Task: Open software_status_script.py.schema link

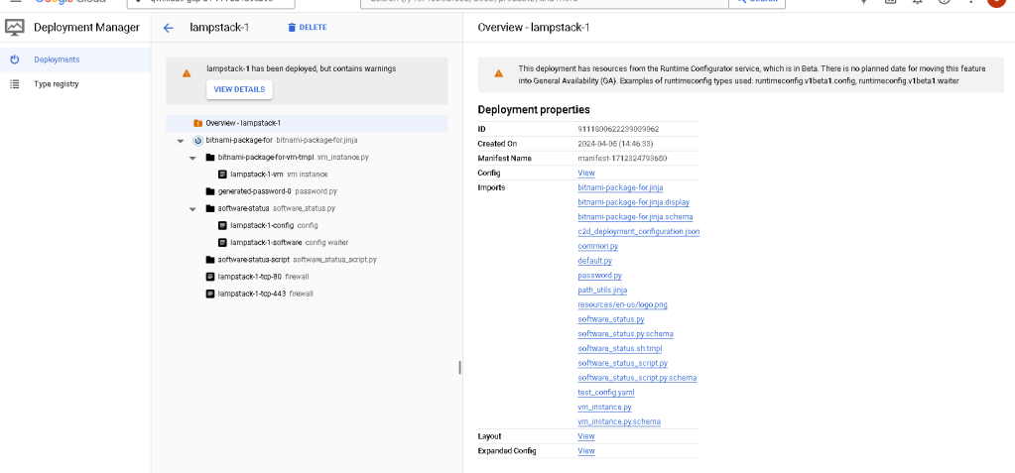Action: pyautogui.click(x=637, y=378)
